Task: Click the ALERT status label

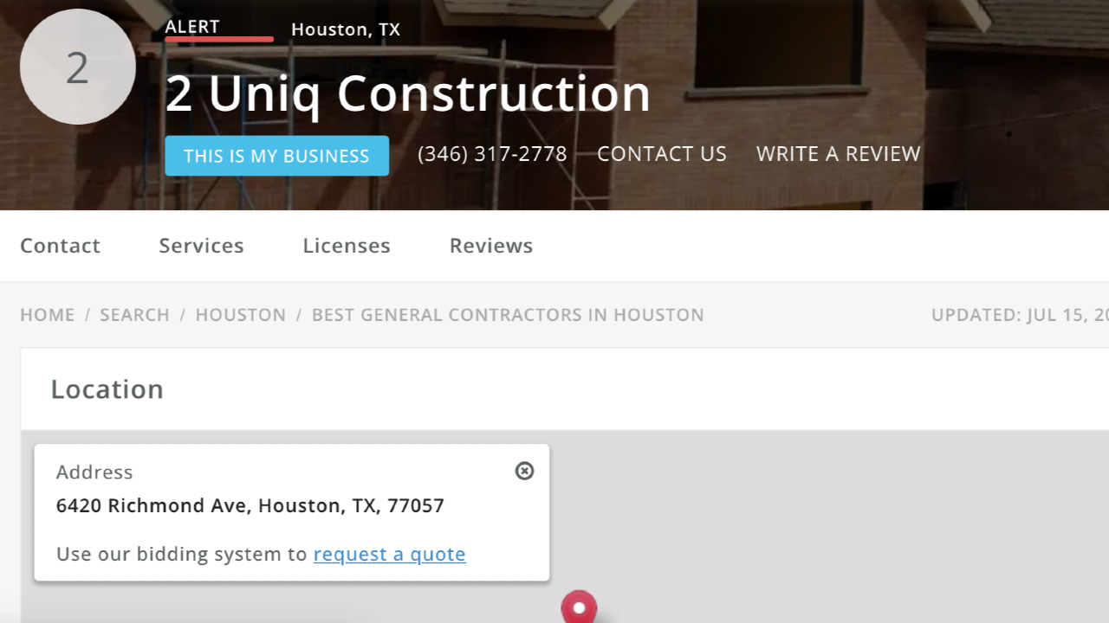Action: click(192, 27)
